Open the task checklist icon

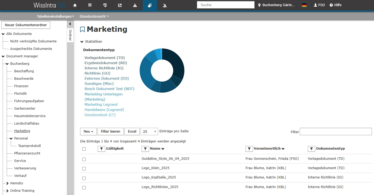(x=105, y=5)
